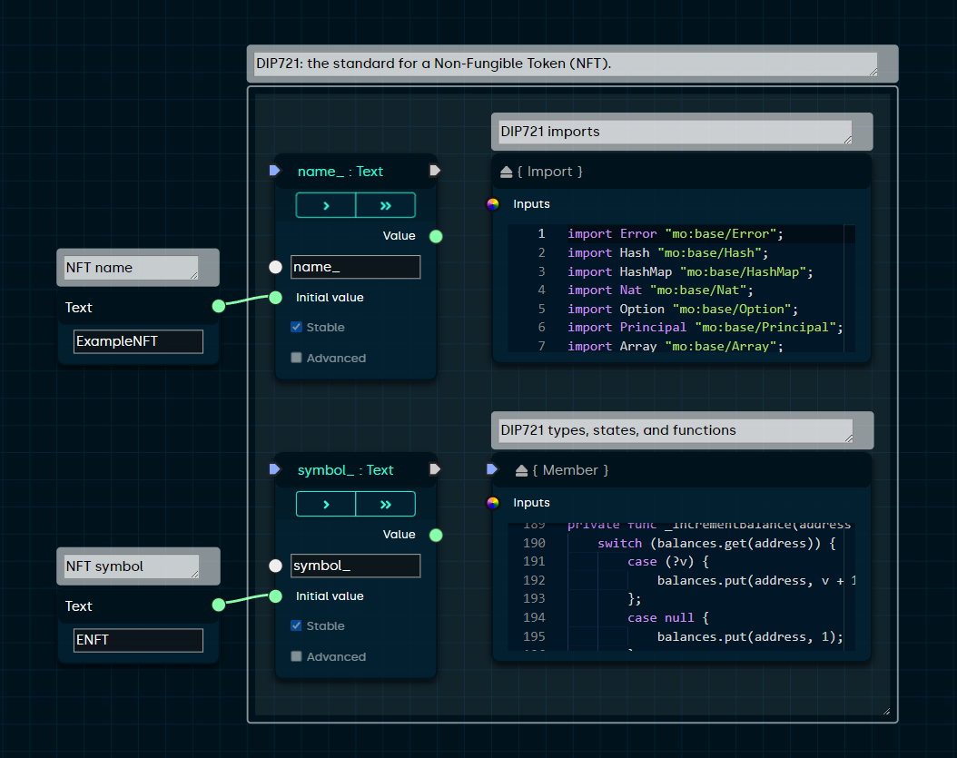This screenshot has width=957, height=758.
Task: Click the Value output socket of name_ node
Action: [436, 236]
